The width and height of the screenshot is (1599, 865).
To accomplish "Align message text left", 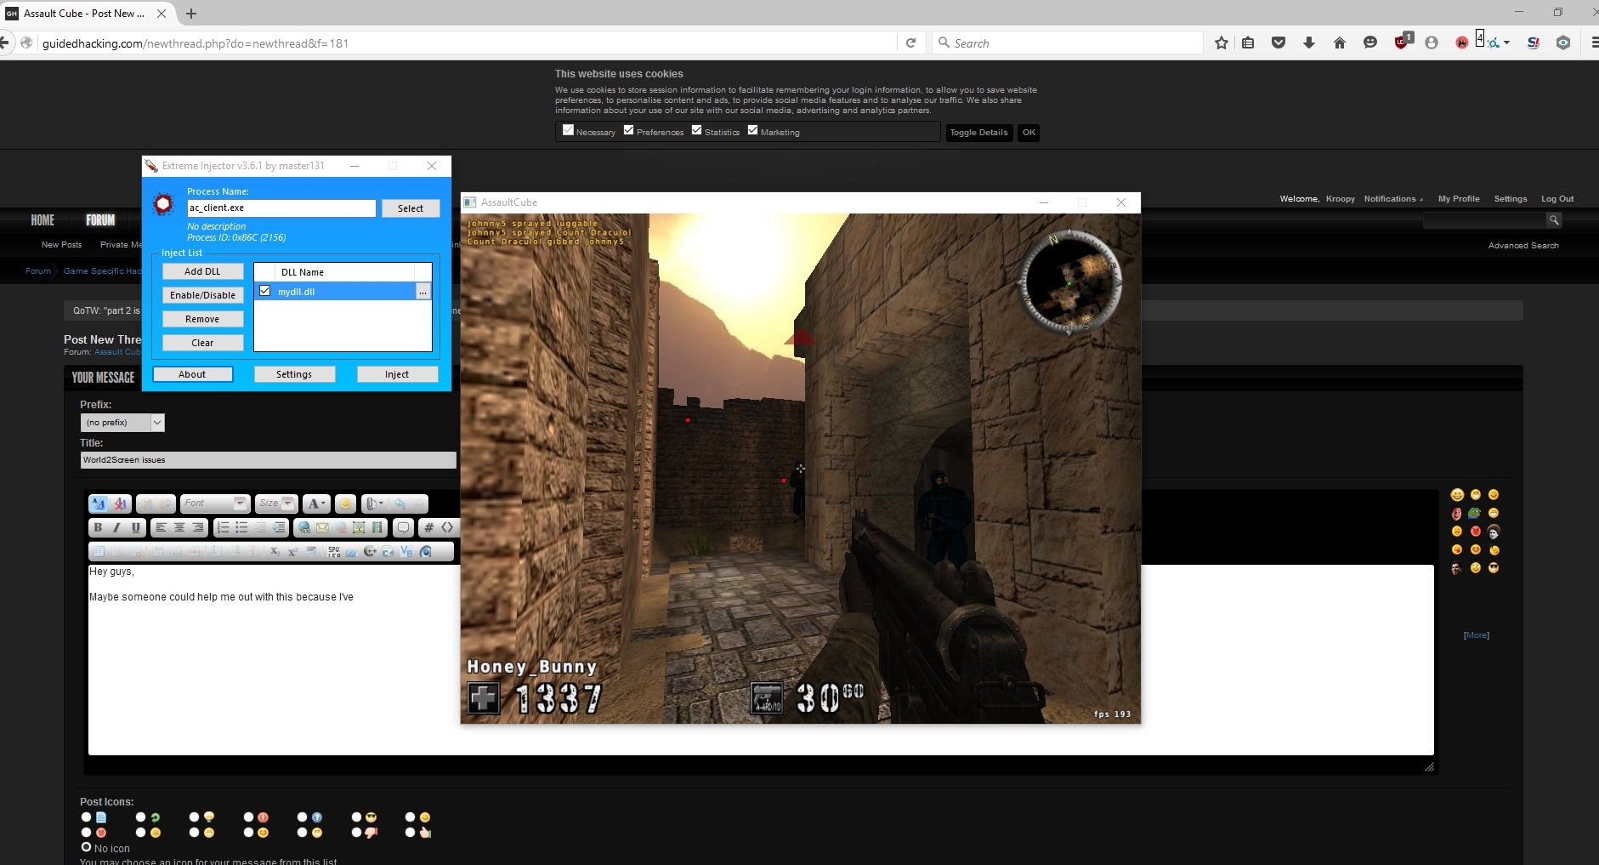I will [x=161, y=527].
